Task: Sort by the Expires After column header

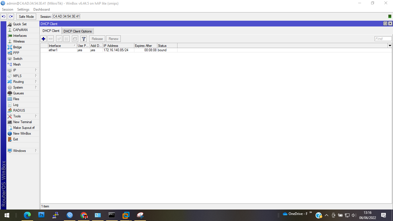Action: [x=146, y=46]
